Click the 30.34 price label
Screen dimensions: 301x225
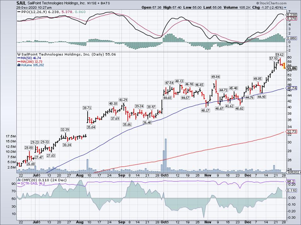click(x=67, y=145)
